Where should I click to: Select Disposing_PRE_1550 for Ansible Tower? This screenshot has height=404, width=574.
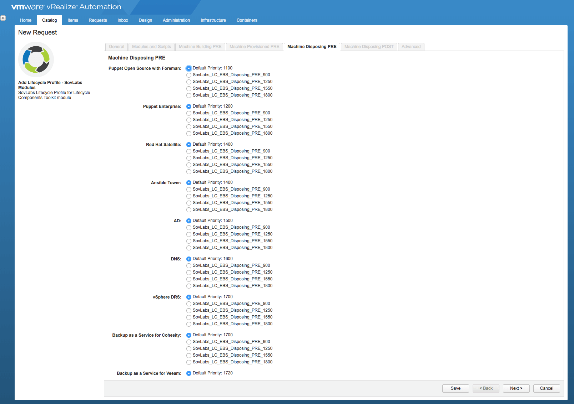point(189,203)
